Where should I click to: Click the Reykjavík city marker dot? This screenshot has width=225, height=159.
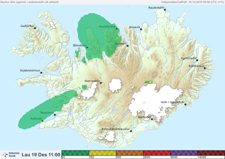click(55, 115)
